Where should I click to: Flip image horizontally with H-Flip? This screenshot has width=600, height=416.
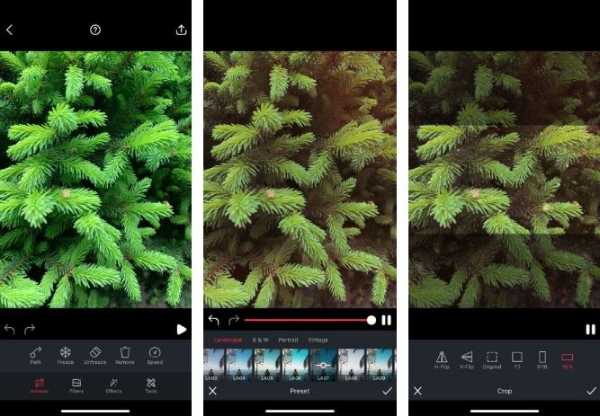442,359
